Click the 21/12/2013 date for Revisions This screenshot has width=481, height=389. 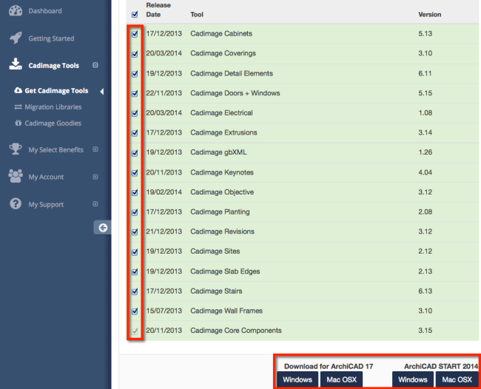tap(164, 231)
